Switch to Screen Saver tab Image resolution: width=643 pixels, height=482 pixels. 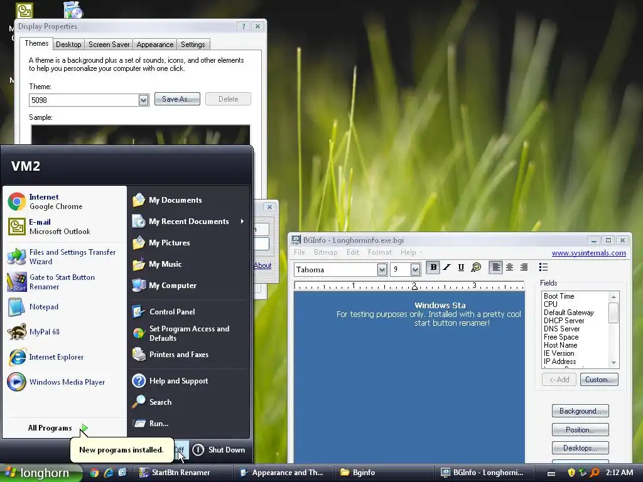coord(109,45)
